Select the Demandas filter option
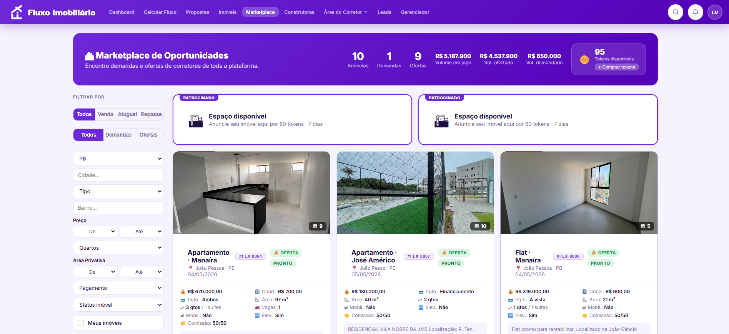 [118, 135]
